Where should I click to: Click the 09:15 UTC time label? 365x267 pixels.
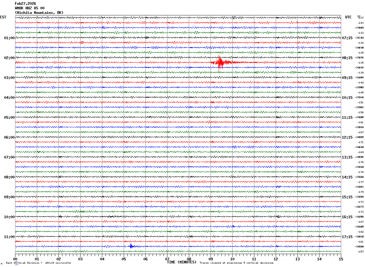[x=347, y=78]
